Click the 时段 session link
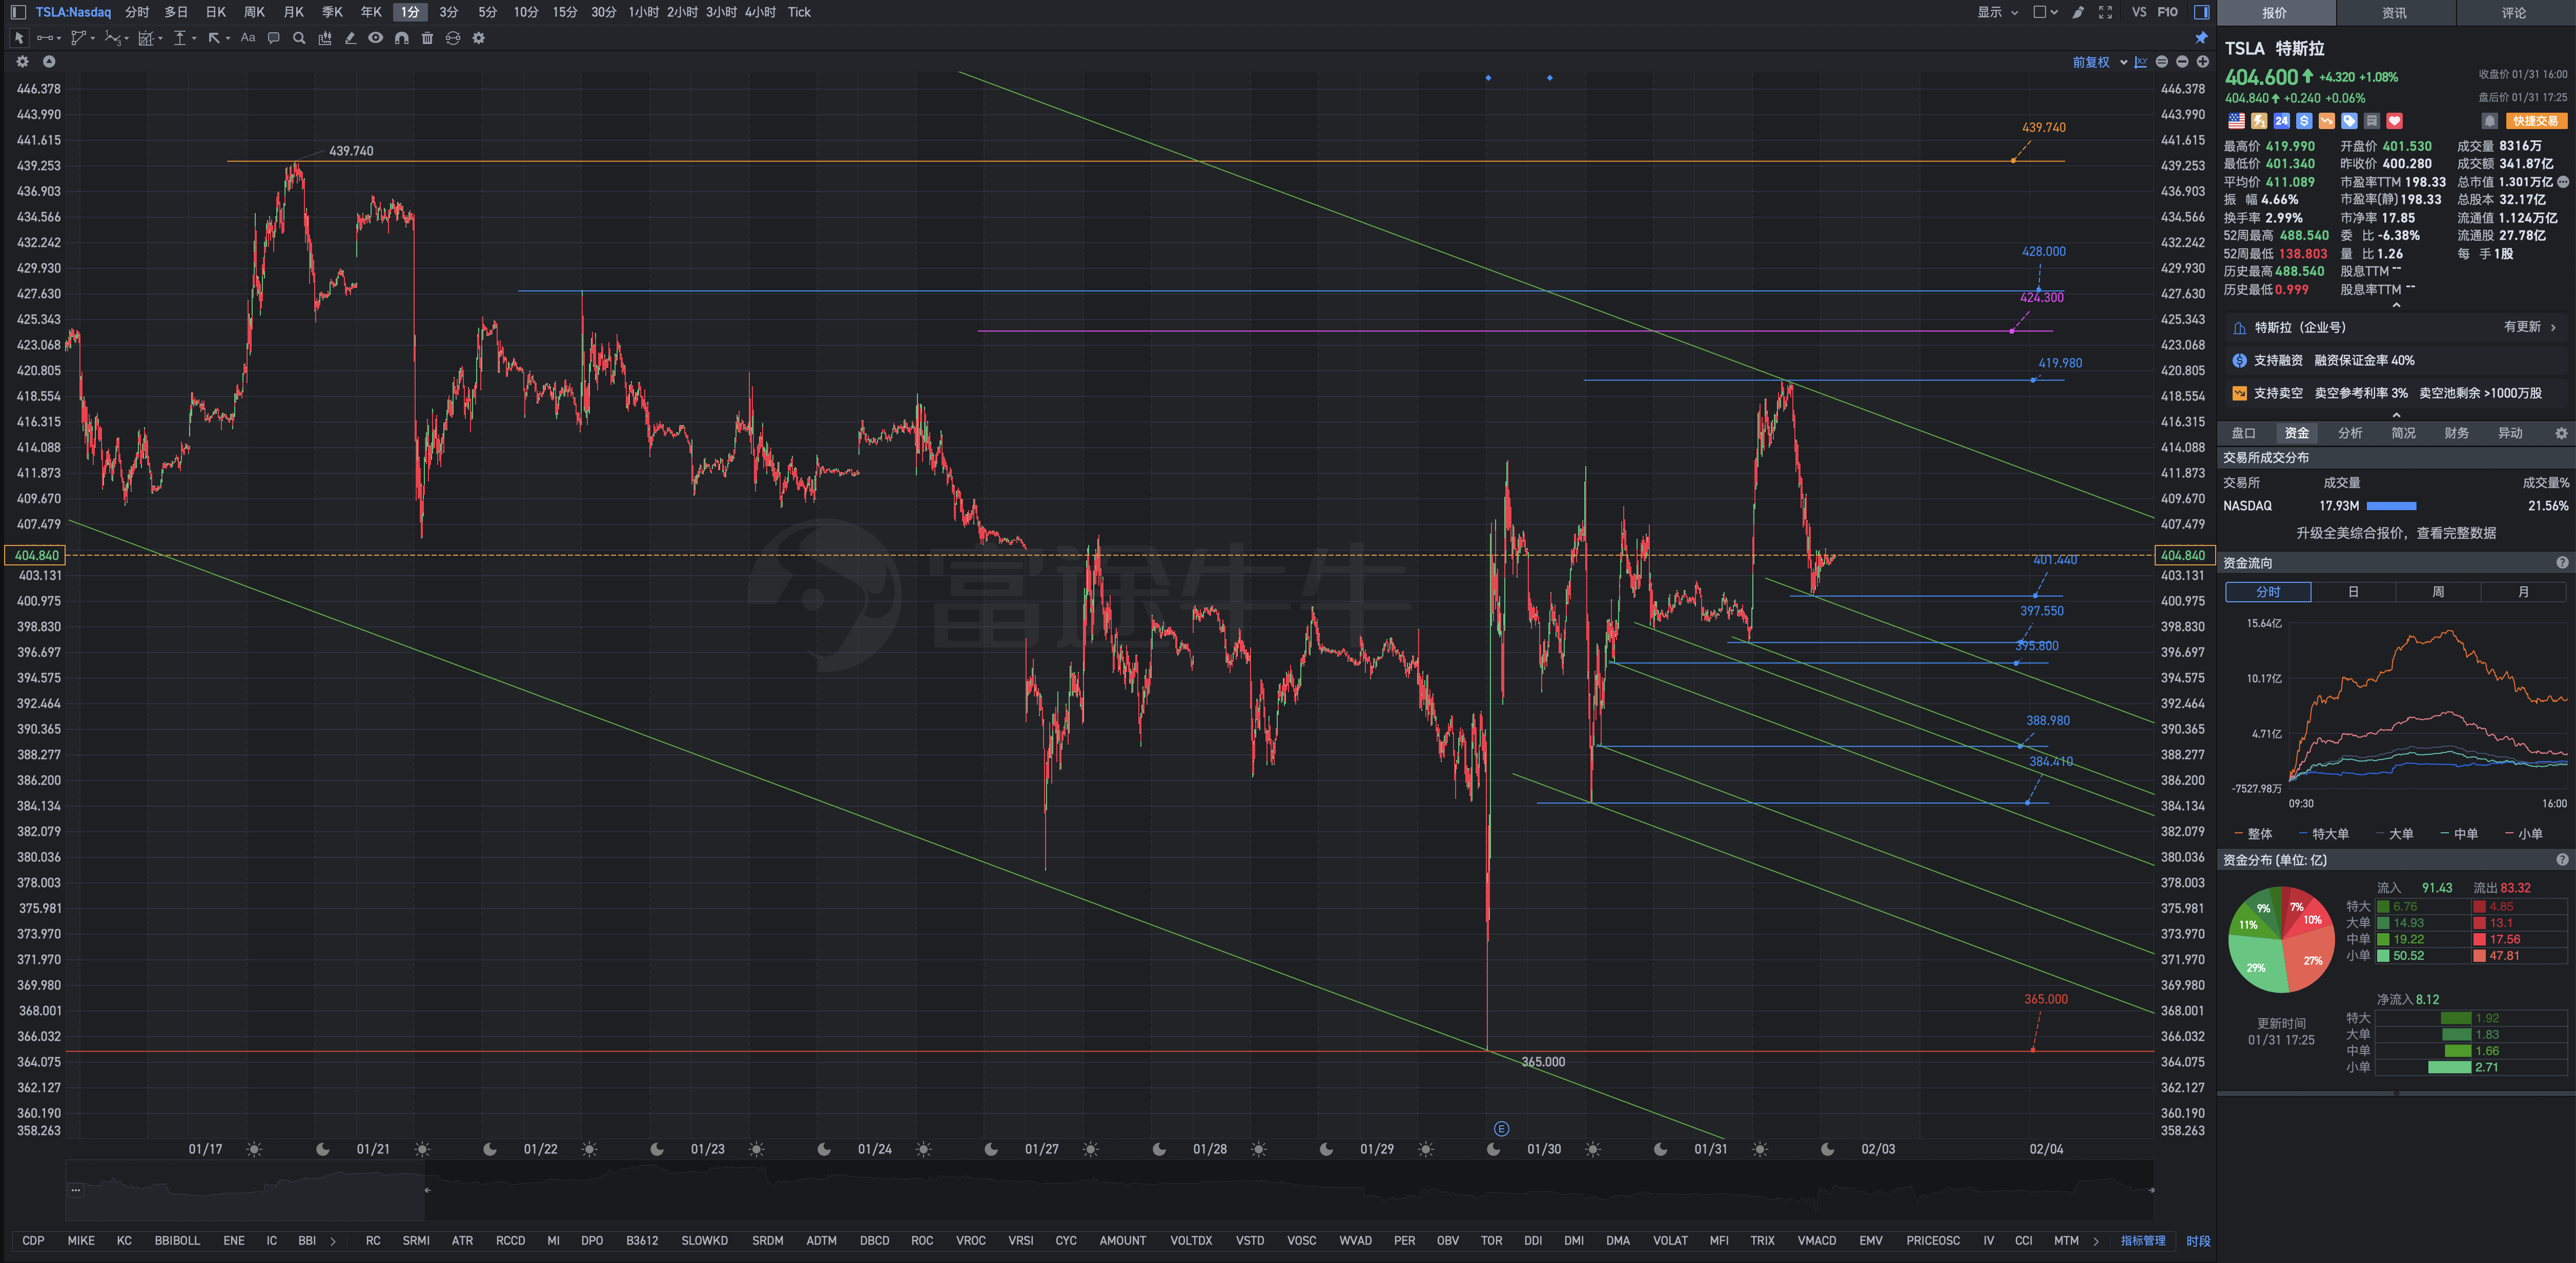The height and width of the screenshot is (1263, 2576). tap(2198, 1240)
